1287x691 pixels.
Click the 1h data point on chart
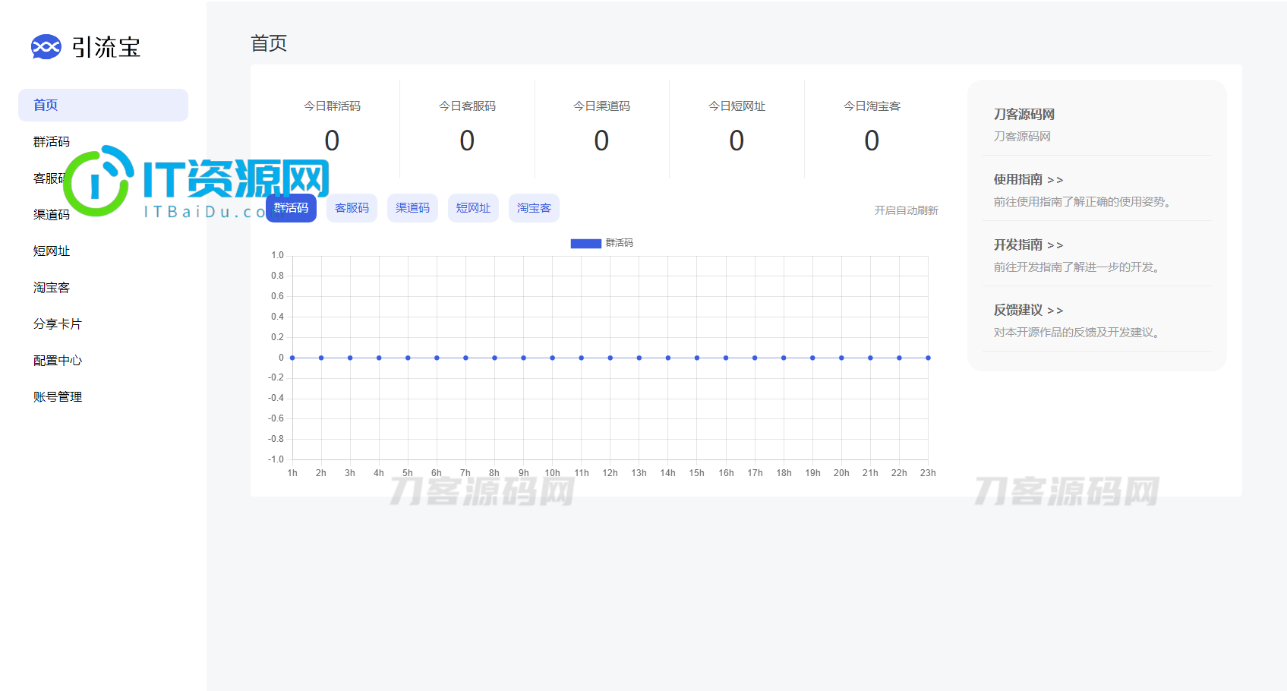point(292,358)
